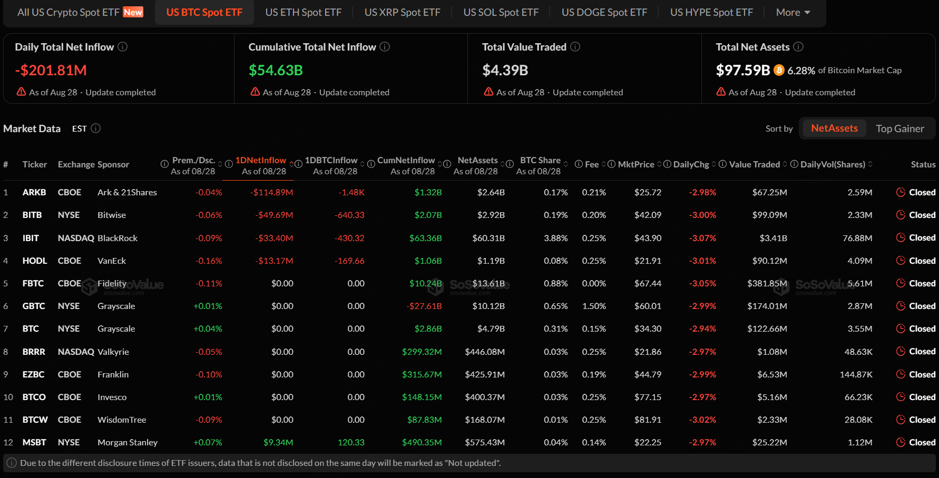The image size is (939, 478).
Task: Switch to US HYPE Spot ETF tab
Action: click(711, 12)
